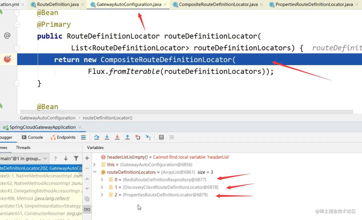Select the routeDefinitionLocator:202 stack frame
The height and width of the screenshot is (220, 362).
pyautogui.click(x=41, y=168)
